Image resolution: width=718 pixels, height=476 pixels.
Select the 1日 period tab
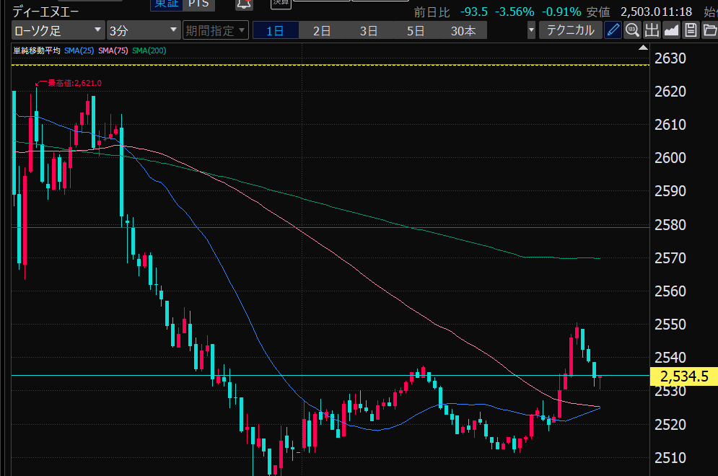(275, 30)
